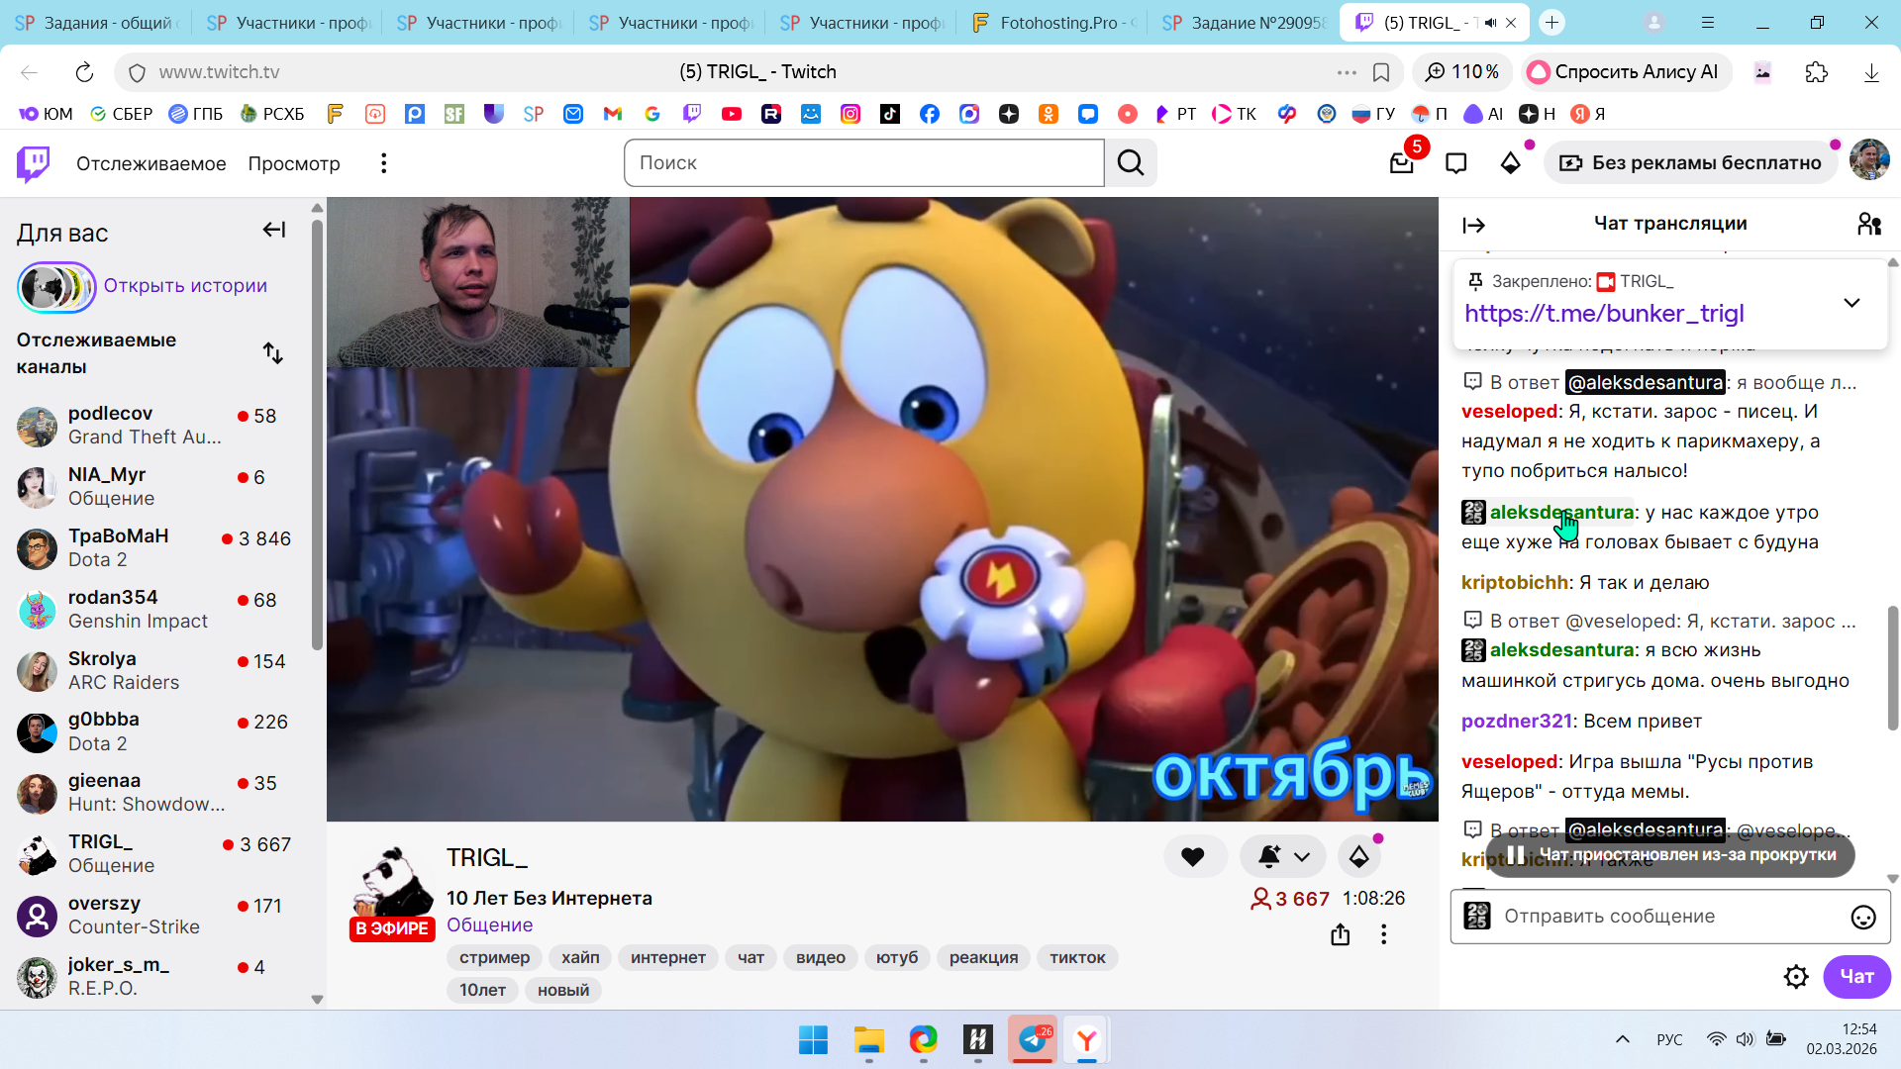The image size is (1901, 1069).
Task: Go to the Просмотр navigation tab
Action: (x=293, y=163)
